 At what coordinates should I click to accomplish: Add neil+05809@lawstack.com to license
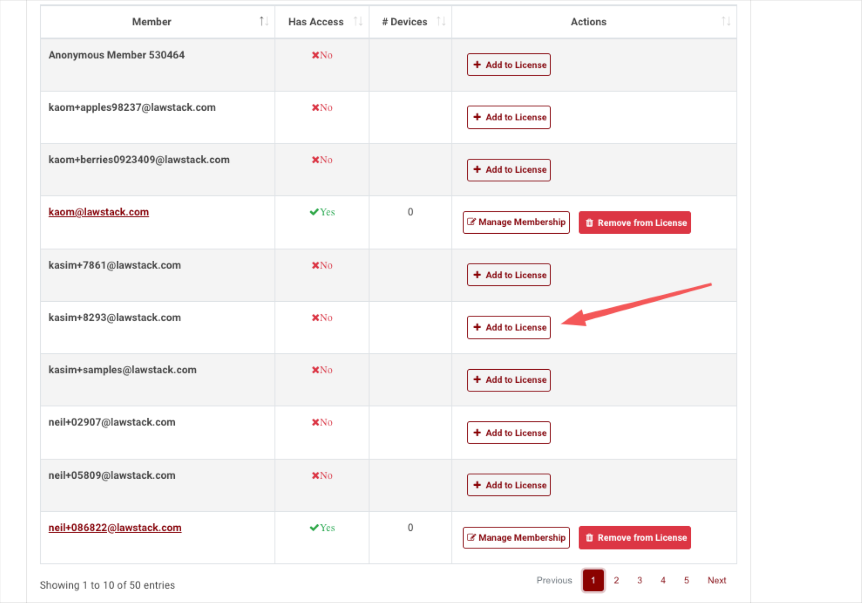[509, 485]
